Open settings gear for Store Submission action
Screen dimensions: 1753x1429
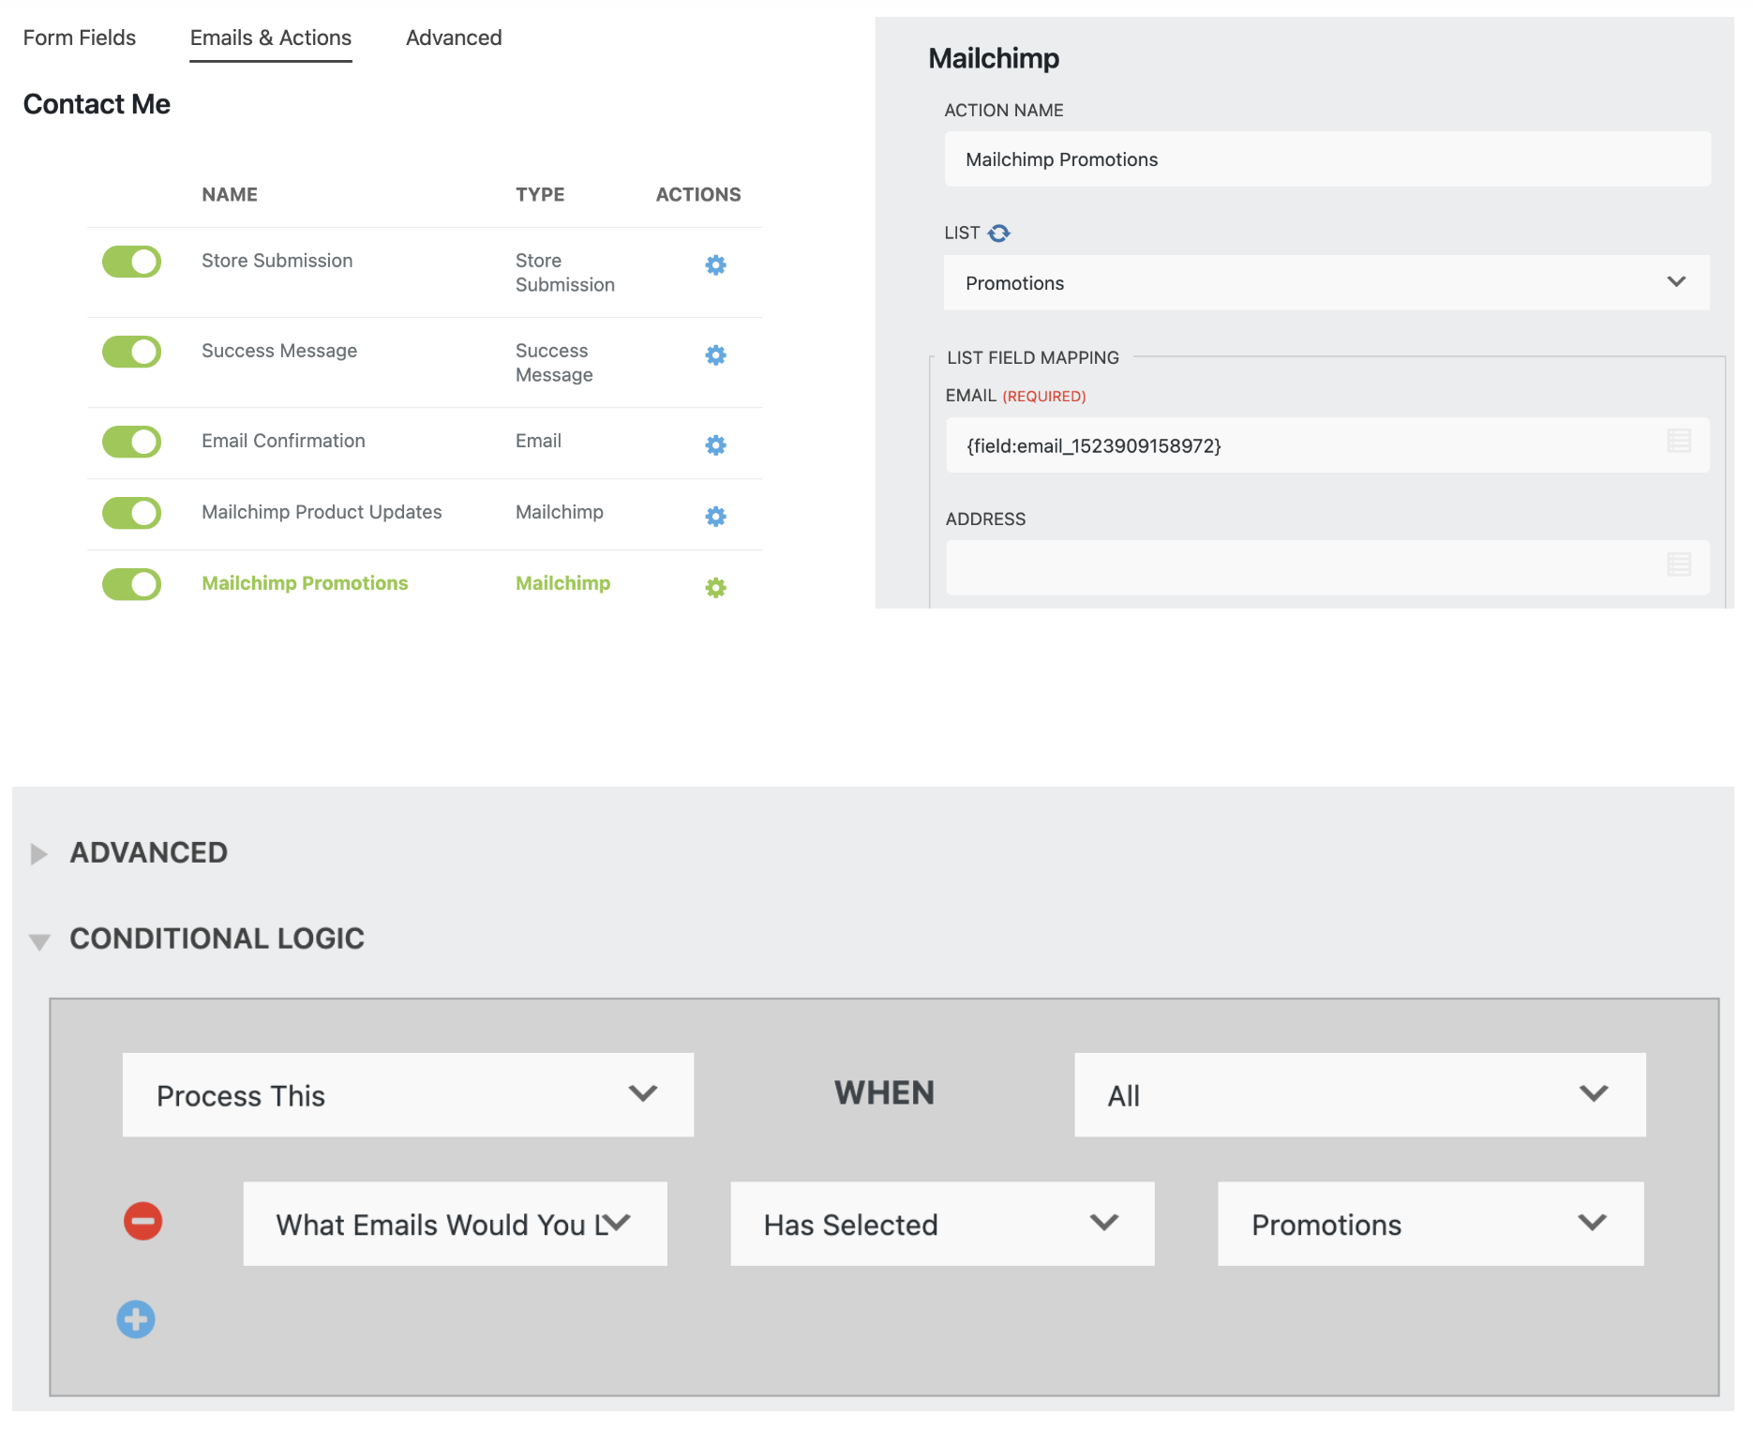pyautogui.click(x=715, y=264)
